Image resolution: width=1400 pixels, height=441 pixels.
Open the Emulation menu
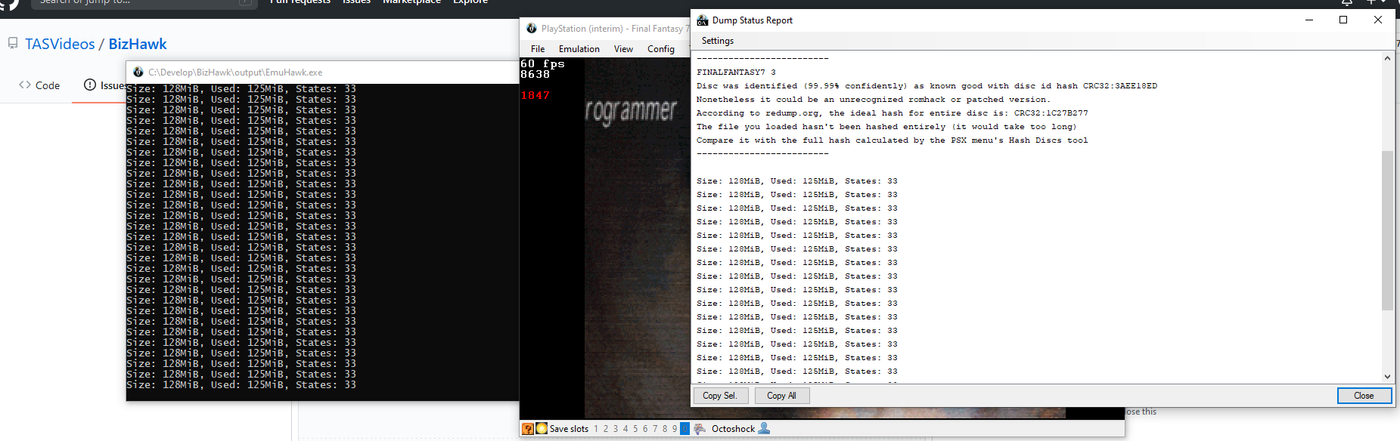click(579, 49)
